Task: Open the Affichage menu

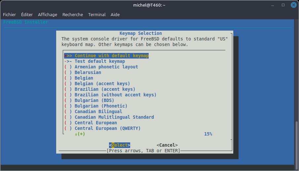Action: (x=48, y=14)
